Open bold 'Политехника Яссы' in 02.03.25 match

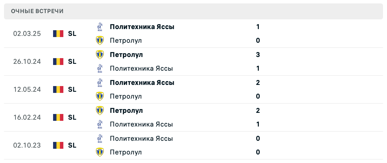point(142,27)
